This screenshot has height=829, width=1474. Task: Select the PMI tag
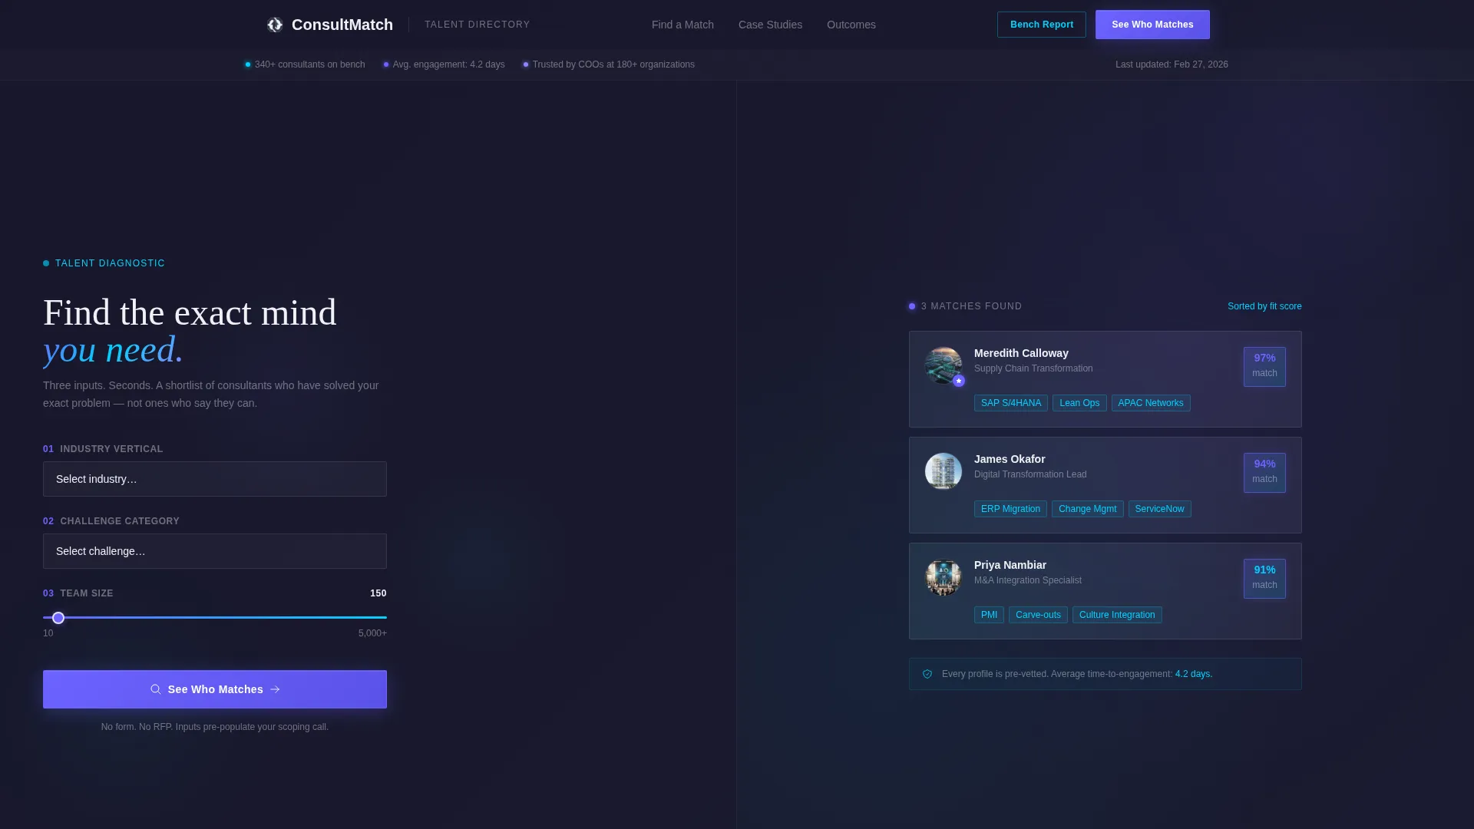point(989,615)
